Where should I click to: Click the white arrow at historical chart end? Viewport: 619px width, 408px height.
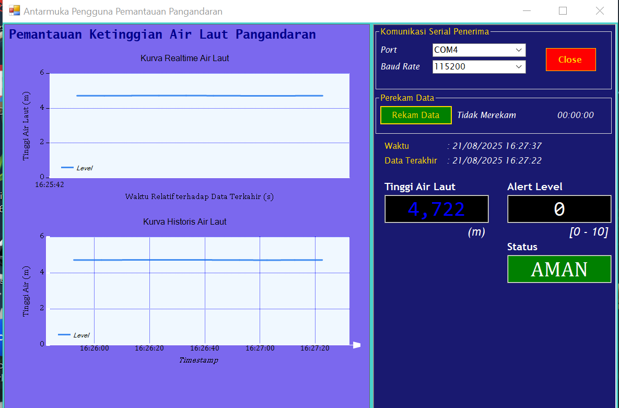coord(357,345)
